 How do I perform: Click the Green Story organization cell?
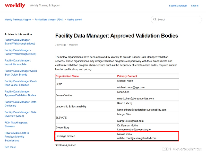(x=86, y=127)
